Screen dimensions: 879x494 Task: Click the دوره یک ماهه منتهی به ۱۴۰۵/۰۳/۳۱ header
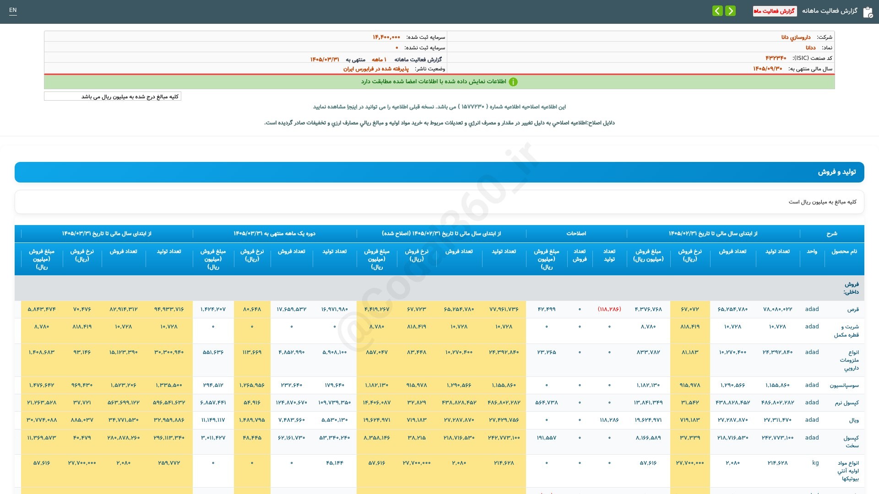pyautogui.click(x=274, y=234)
